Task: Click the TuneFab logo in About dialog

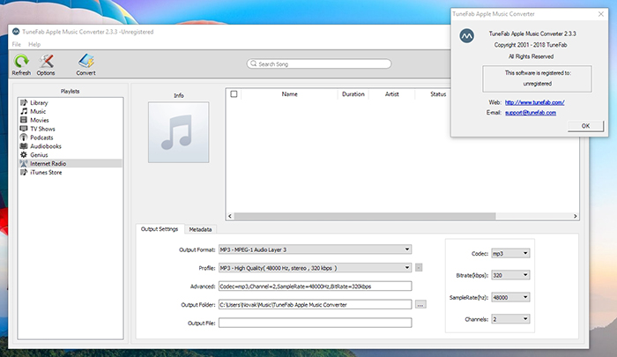Action: (x=466, y=36)
